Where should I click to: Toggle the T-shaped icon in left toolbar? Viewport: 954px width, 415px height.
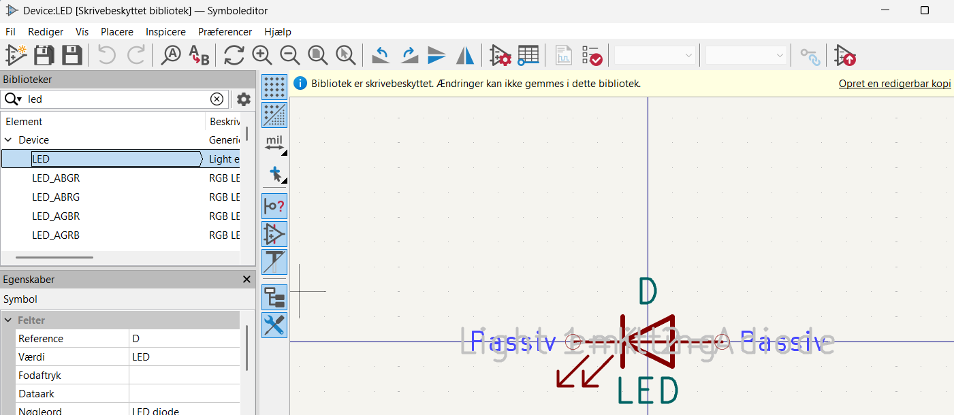pos(274,262)
